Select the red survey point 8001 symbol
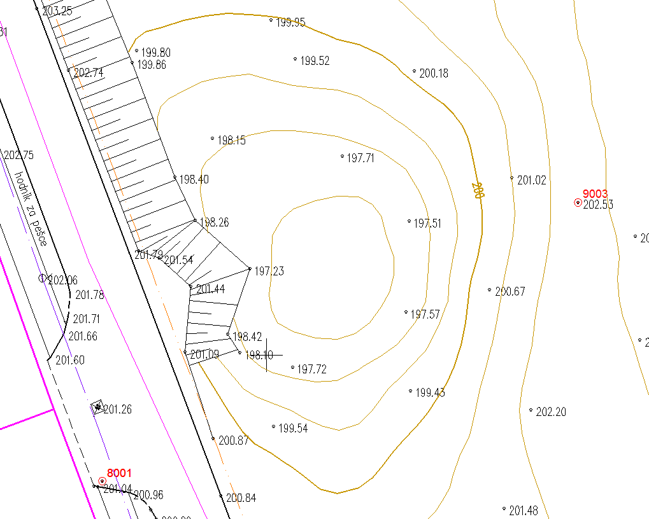The width and height of the screenshot is (649, 519). tap(102, 481)
